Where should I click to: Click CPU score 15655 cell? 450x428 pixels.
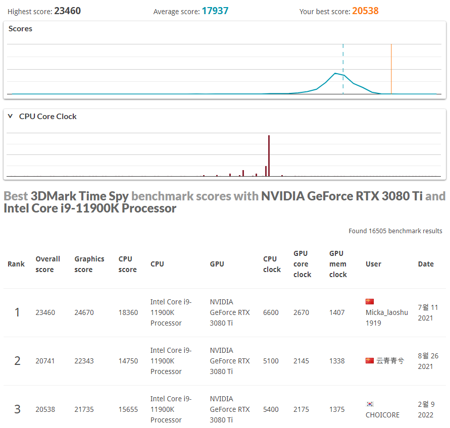point(128,409)
